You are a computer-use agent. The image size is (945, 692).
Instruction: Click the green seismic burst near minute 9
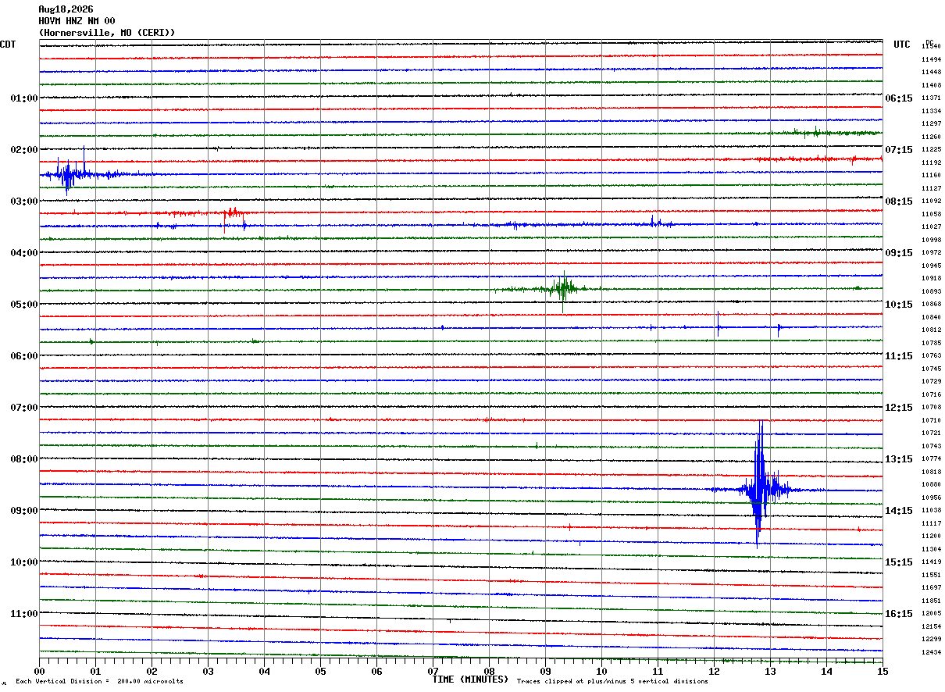click(x=563, y=290)
